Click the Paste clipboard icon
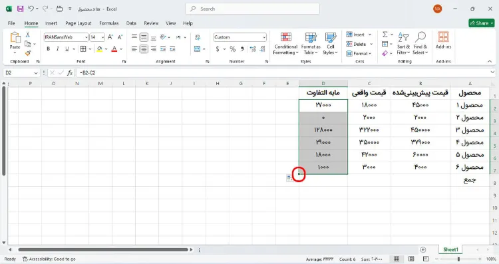The image size is (499, 264). point(15,37)
